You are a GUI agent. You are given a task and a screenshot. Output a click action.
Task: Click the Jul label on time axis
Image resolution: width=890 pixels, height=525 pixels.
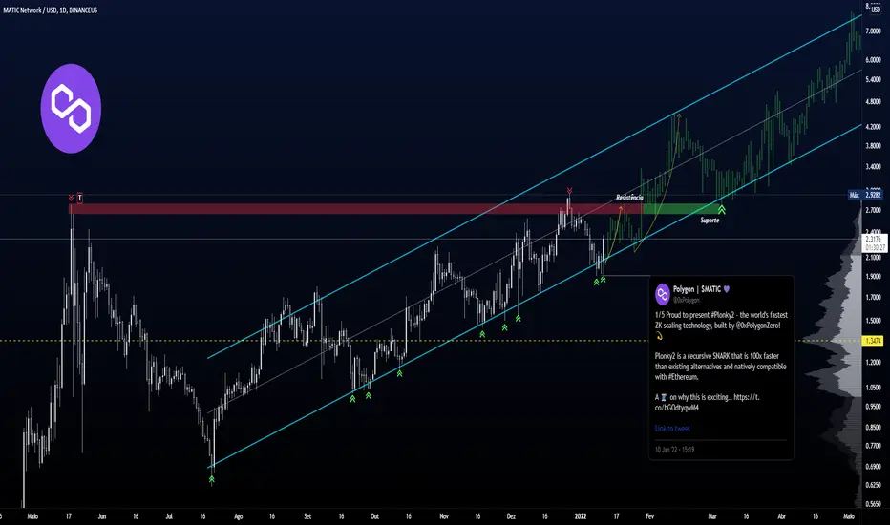[169, 516]
